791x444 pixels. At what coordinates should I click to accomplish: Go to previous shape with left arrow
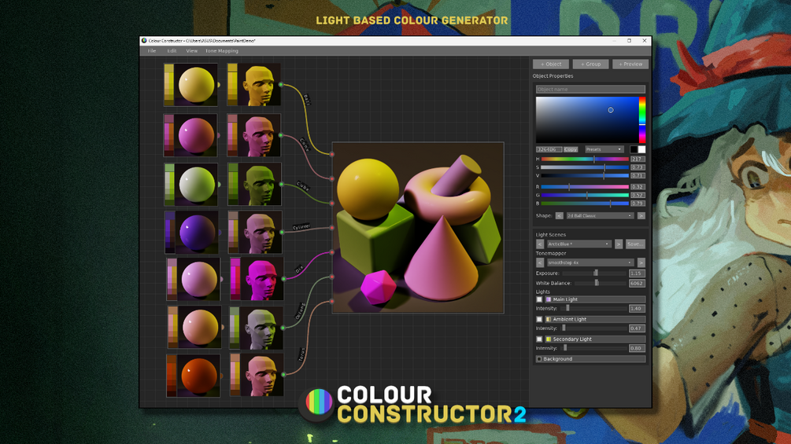tap(559, 215)
